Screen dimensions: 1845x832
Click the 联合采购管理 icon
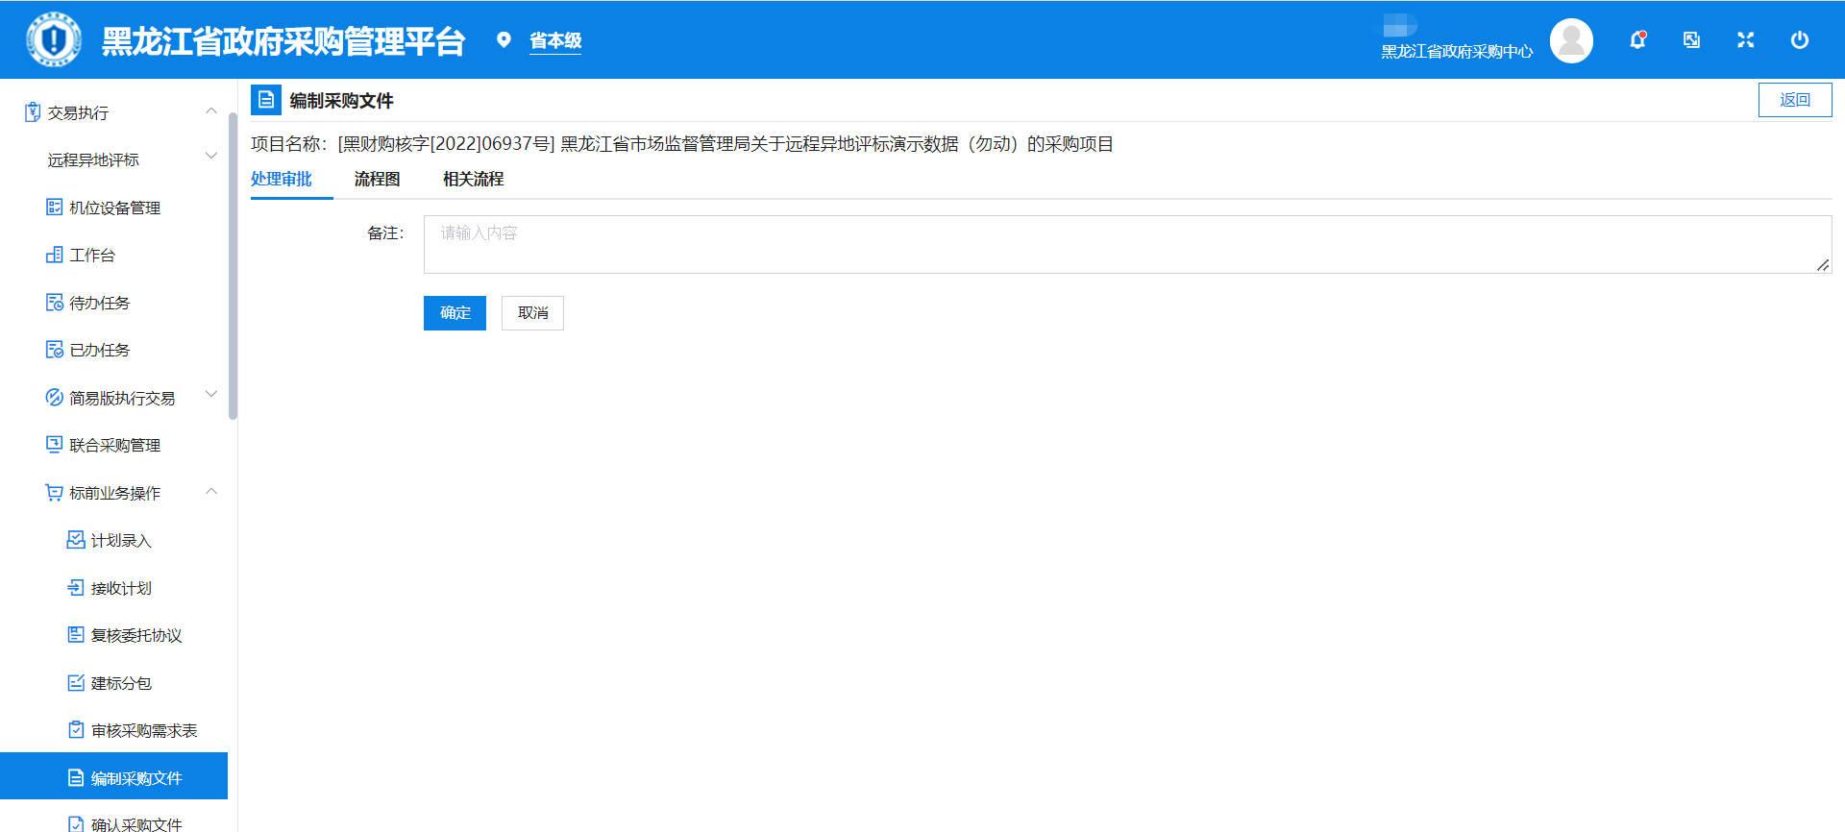55,444
